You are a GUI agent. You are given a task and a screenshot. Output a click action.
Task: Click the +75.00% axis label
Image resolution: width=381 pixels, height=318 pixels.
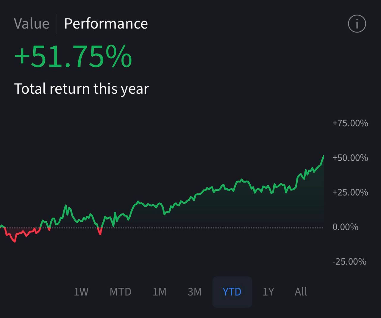(x=350, y=123)
